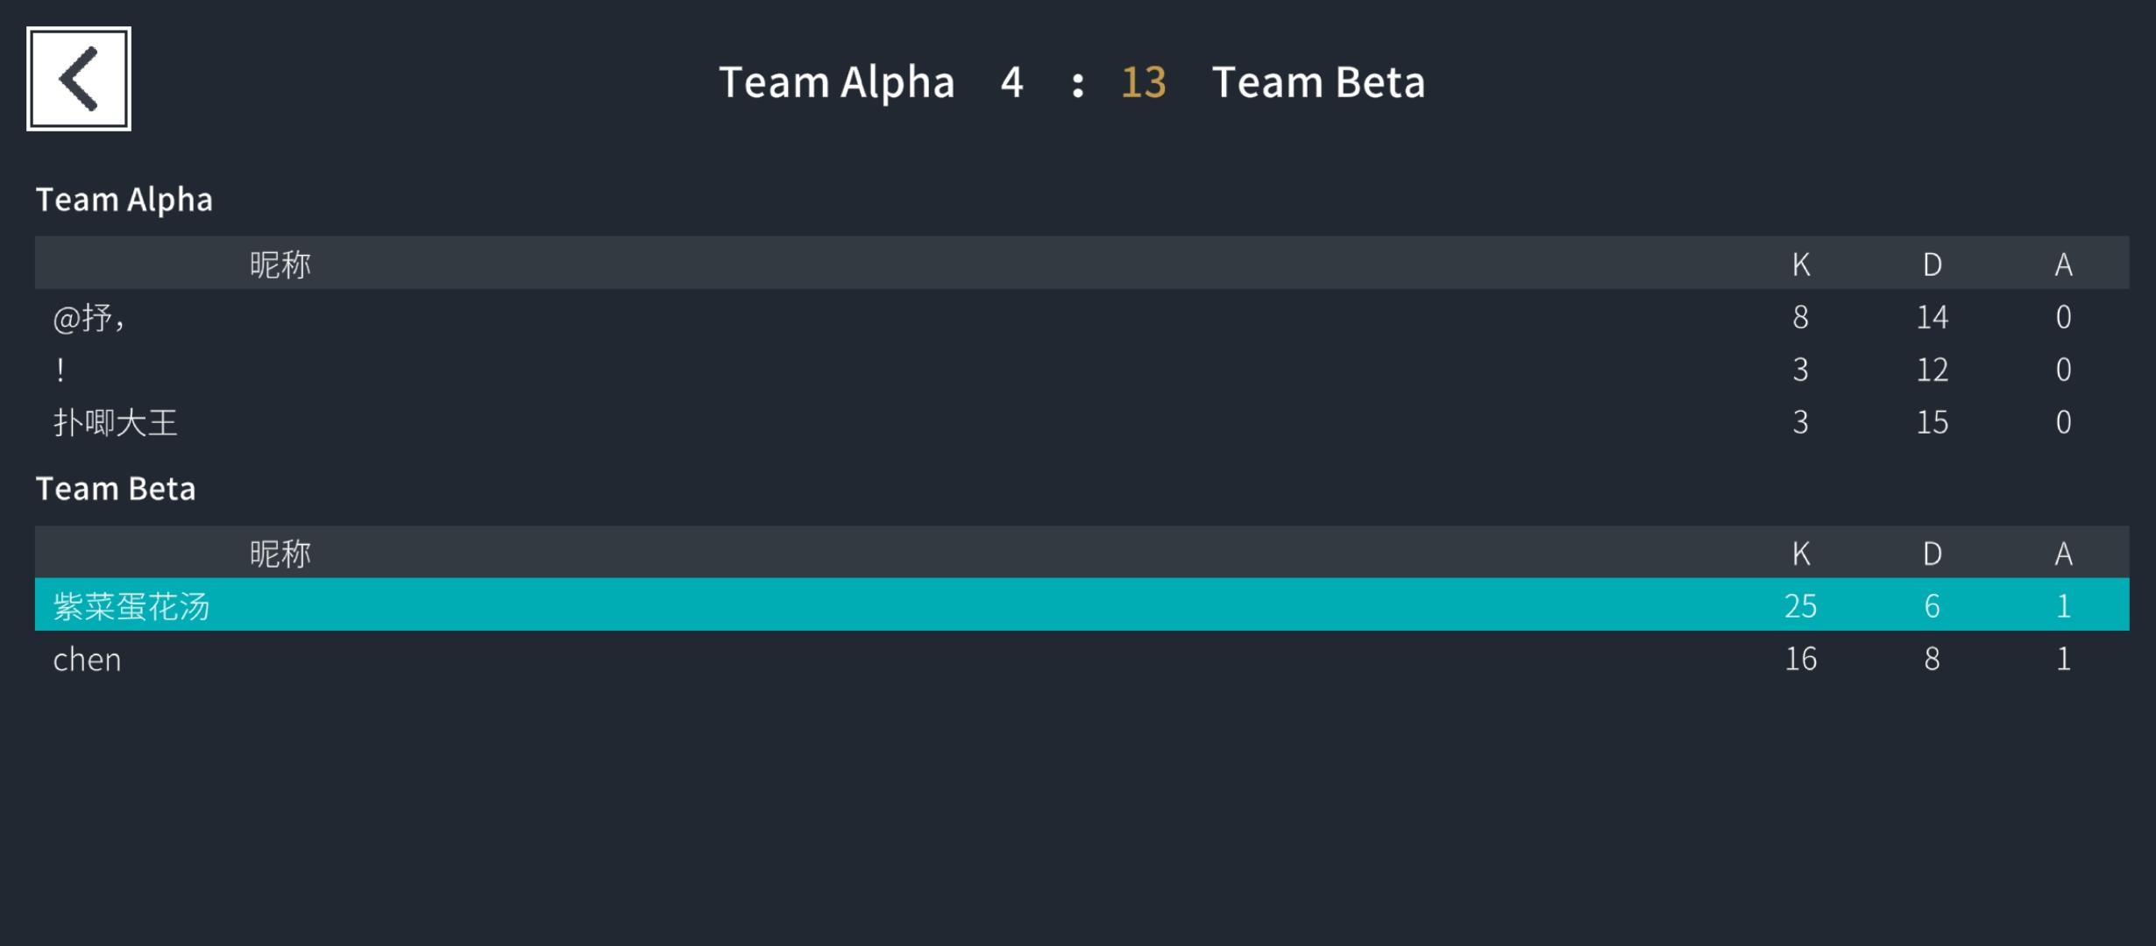Screen dimensions: 2156x946
Task: Click the 昵称 header in Team Alpha table
Action: (280, 264)
